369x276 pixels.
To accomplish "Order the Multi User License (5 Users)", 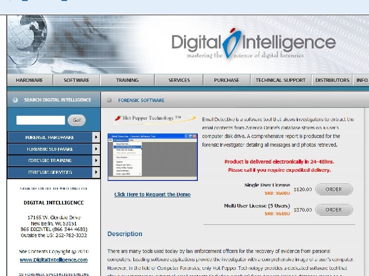I will [x=334, y=210].
